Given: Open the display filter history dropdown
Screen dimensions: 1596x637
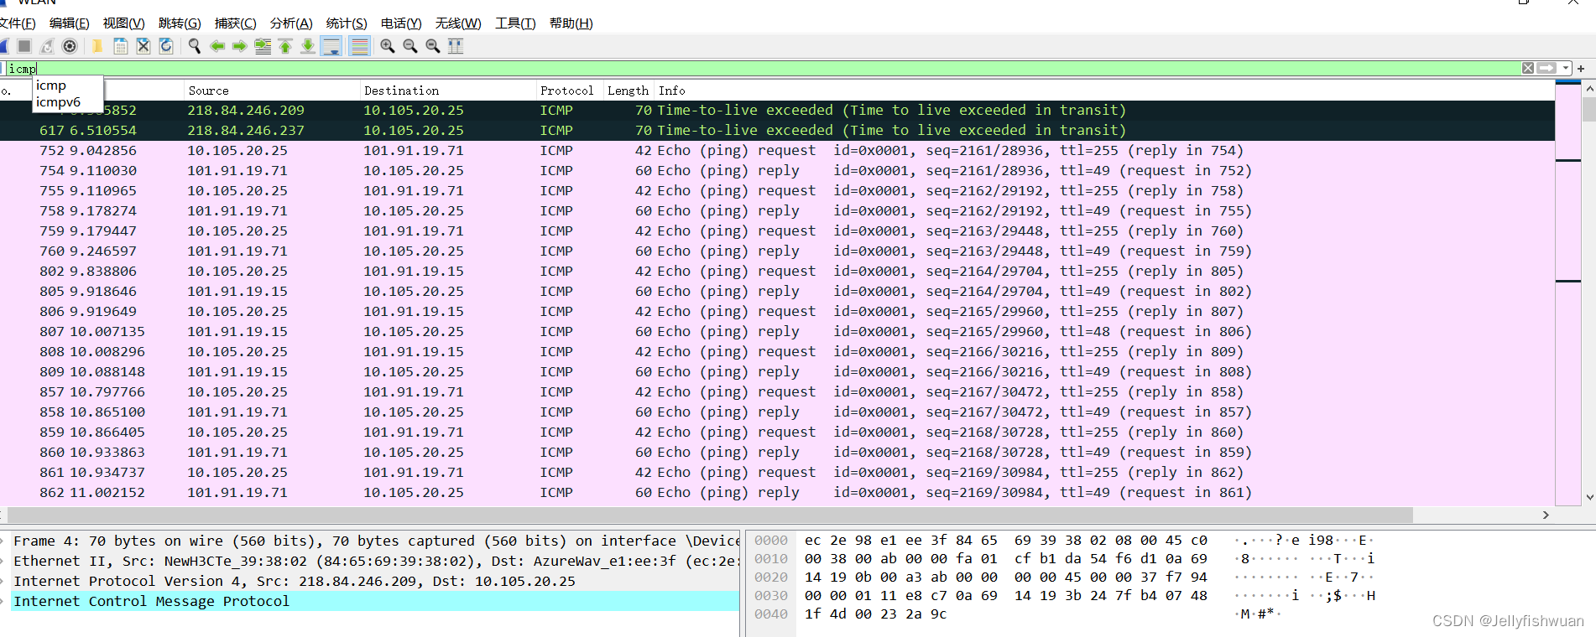Looking at the screenshot, I should coord(1566,68).
